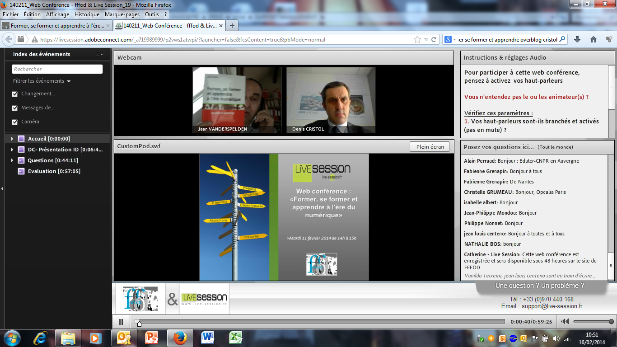Pause the recording playback
This screenshot has width=617, height=347.
[x=121, y=322]
